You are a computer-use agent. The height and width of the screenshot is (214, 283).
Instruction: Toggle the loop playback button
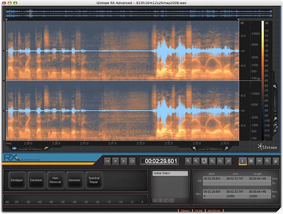click(x=132, y=161)
